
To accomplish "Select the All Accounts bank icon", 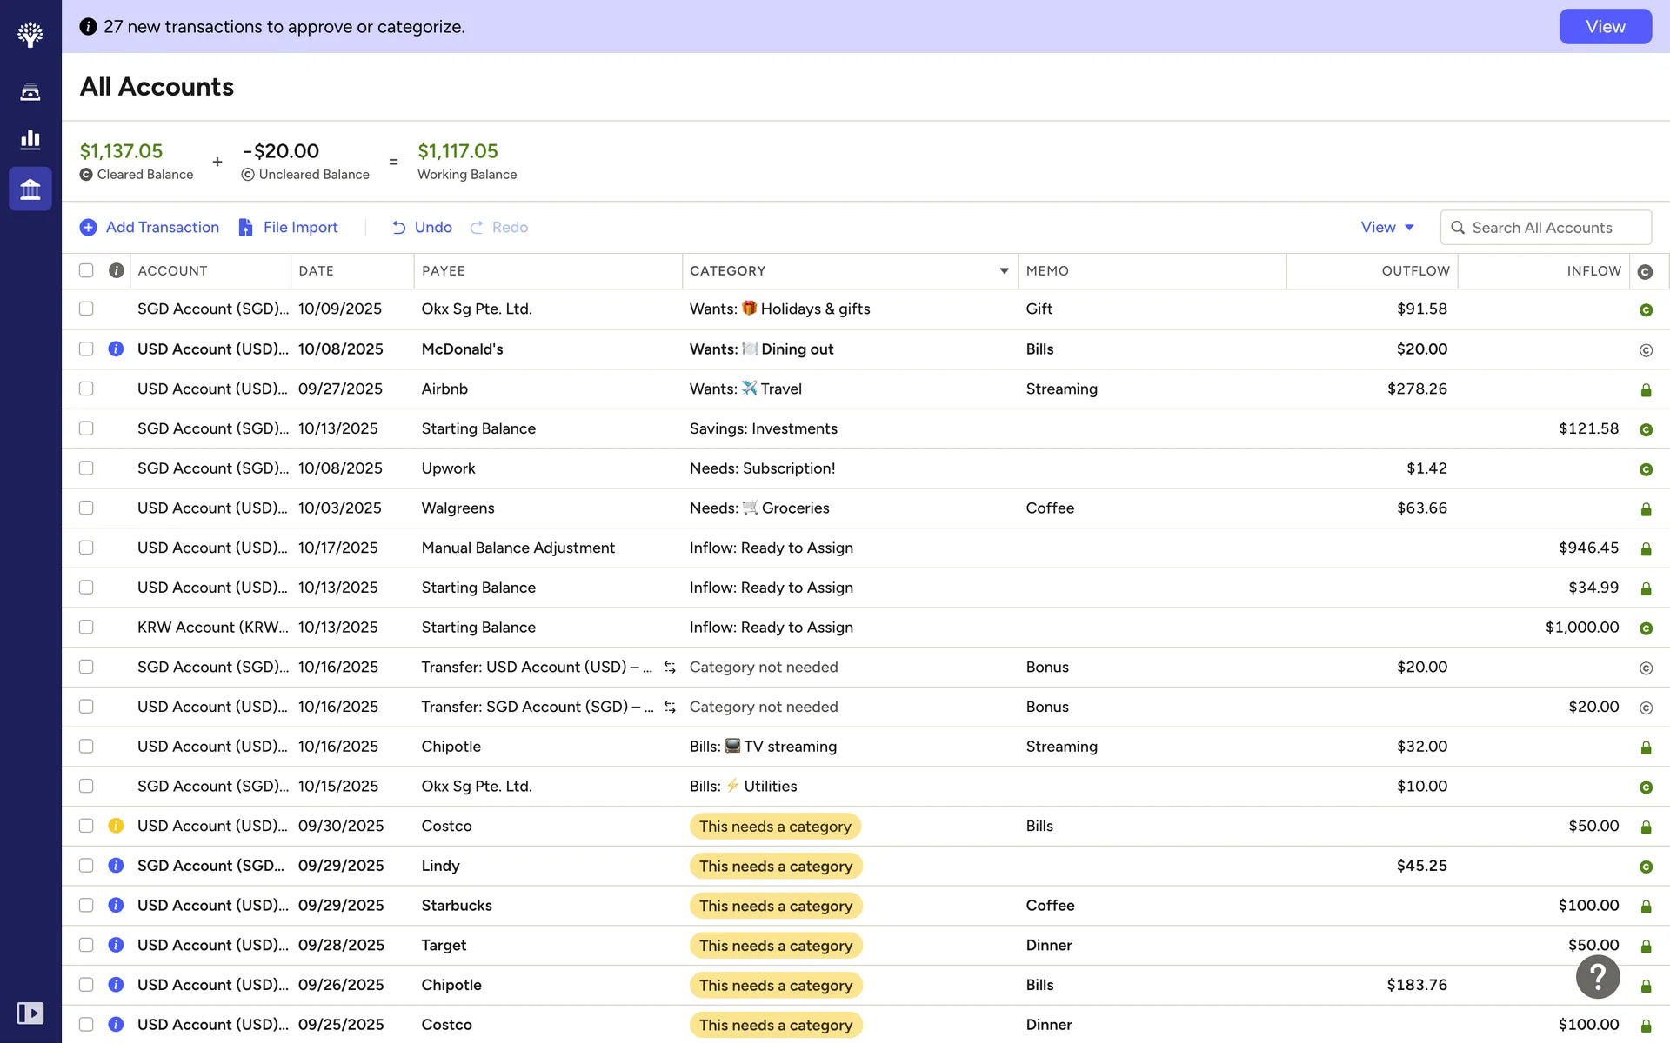I will click(30, 189).
